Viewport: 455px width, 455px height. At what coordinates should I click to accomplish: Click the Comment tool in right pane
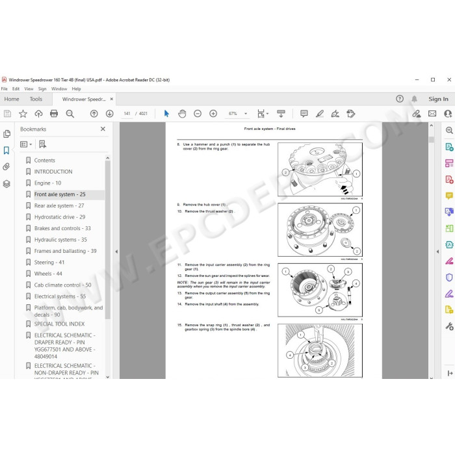click(x=449, y=196)
